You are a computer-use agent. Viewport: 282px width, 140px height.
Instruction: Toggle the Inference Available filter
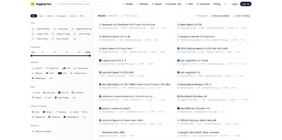coord(220,16)
